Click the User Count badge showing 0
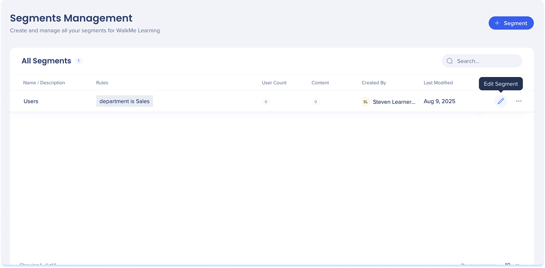 (266, 101)
